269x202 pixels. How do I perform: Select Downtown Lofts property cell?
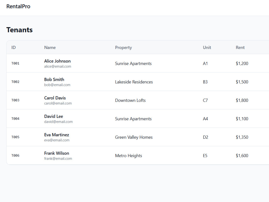click(130, 100)
